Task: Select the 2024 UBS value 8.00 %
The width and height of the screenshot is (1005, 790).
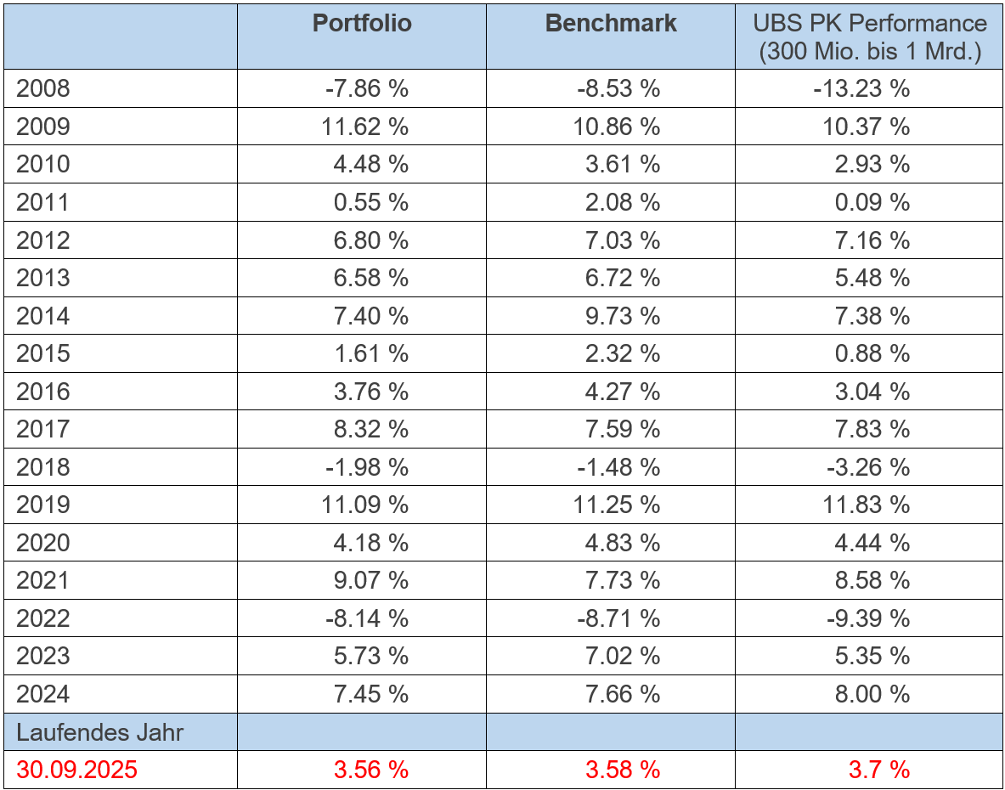Action: coord(872,694)
